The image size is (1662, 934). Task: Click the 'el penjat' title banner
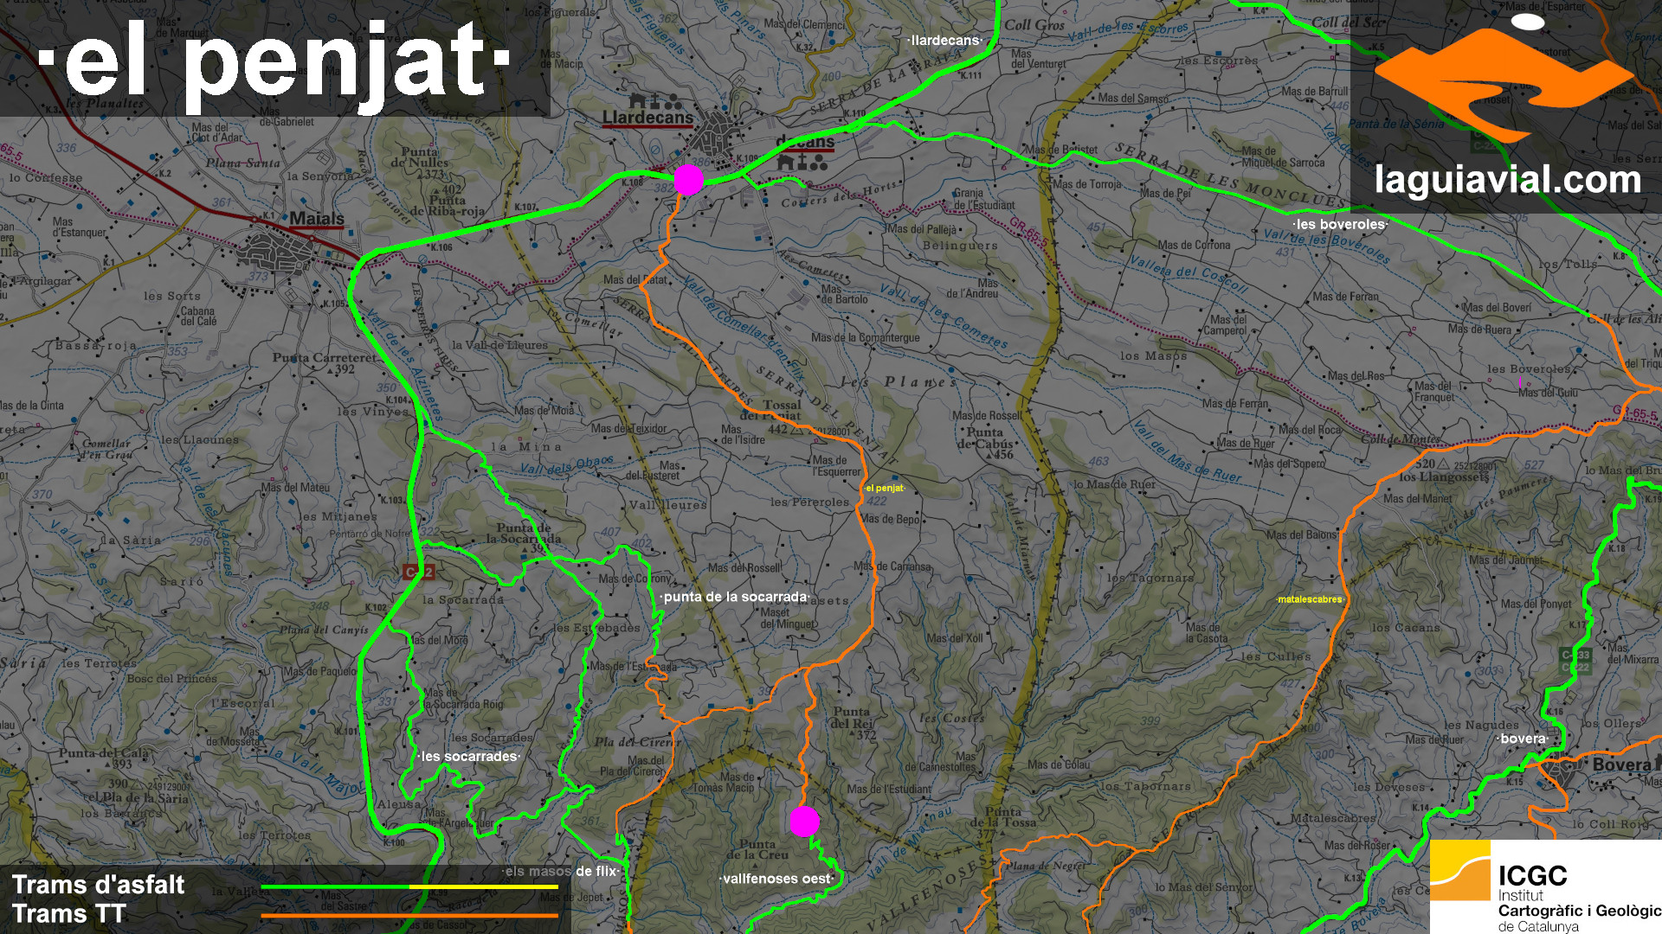pyautogui.click(x=275, y=59)
